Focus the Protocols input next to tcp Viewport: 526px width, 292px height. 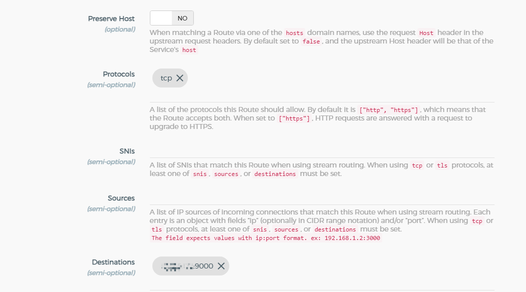(x=340, y=78)
